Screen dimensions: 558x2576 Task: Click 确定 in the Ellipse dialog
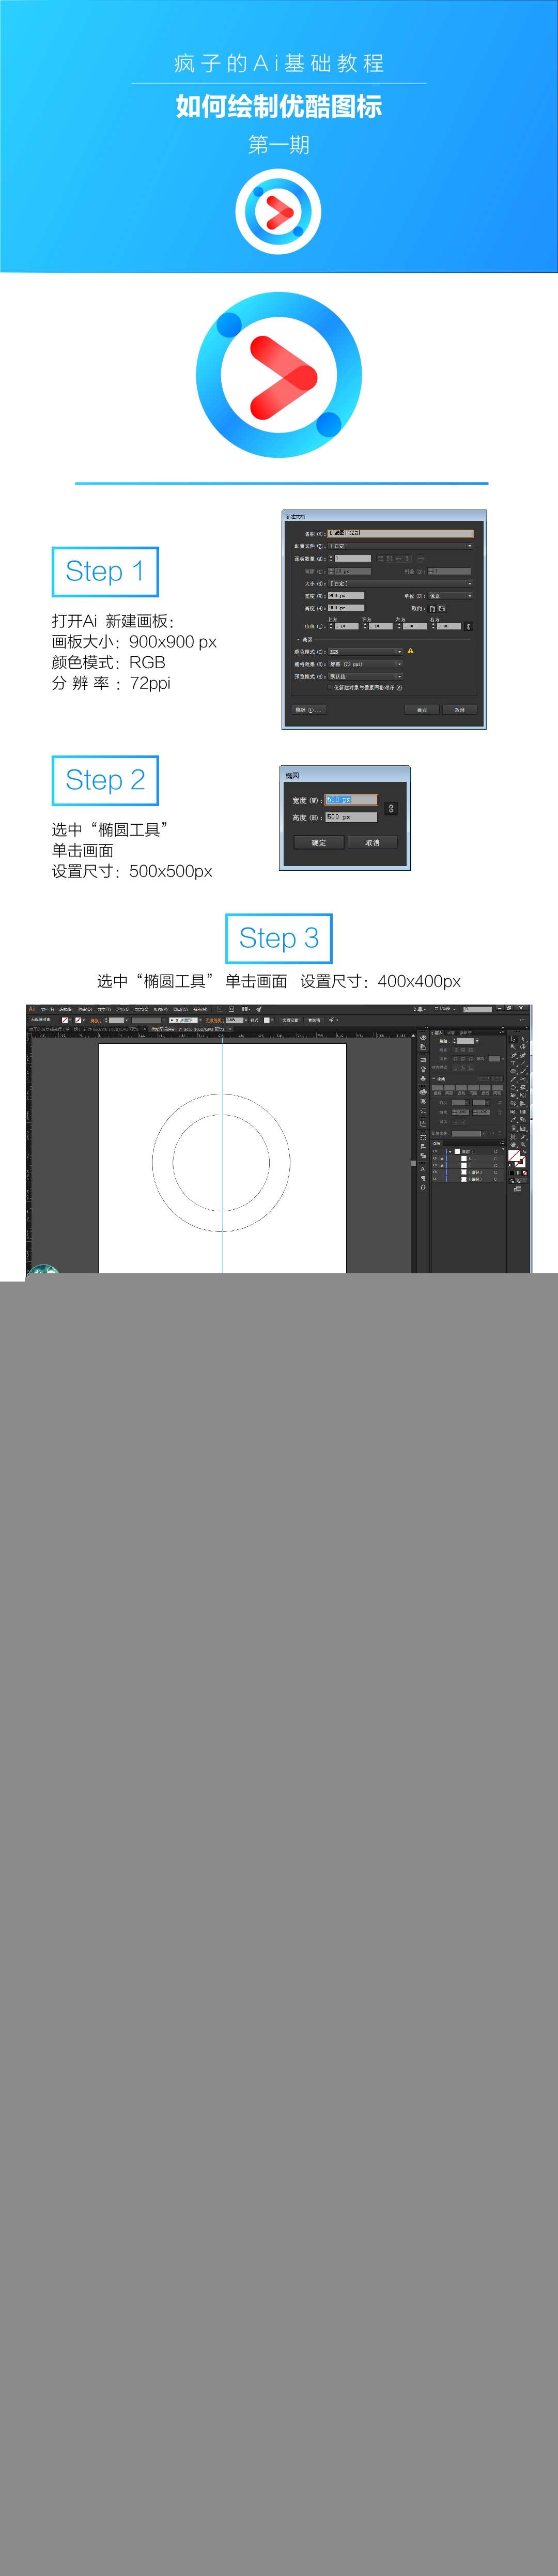[318, 842]
